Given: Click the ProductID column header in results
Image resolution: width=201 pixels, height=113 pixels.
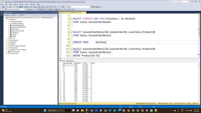Looking at the screenshot, I should [92, 63].
